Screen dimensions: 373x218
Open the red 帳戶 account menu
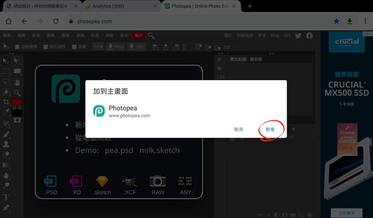pyautogui.click(x=138, y=35)
